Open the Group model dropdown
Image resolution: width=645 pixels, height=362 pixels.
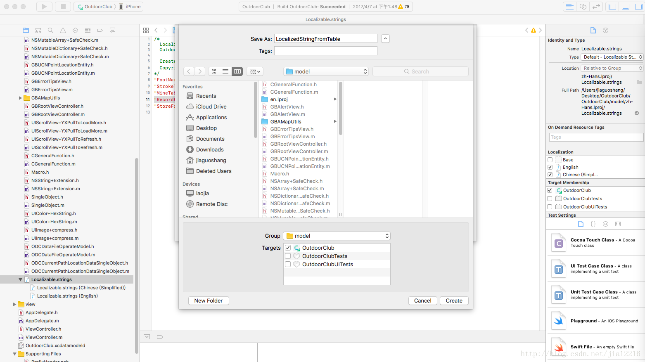(337, 236)
